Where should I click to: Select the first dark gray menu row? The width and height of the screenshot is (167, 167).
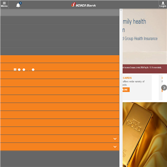(60, 19)
